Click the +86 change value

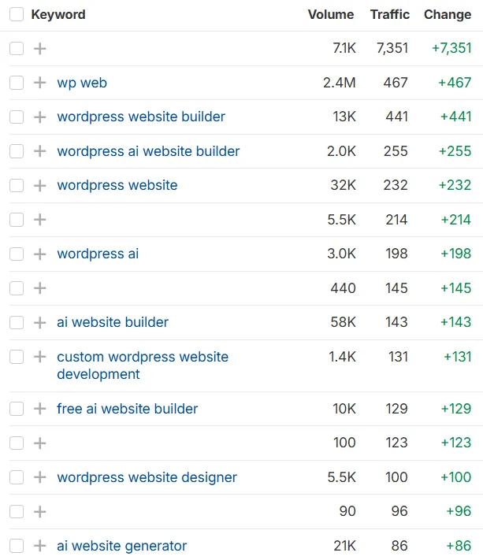click(x=459, y=546)
